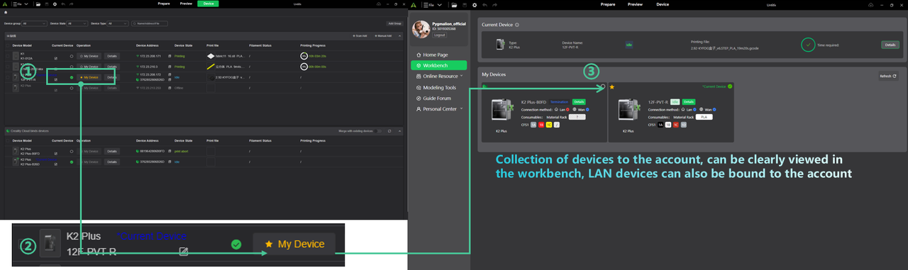Viewport: 908px width, 270px height.
Task: Tick header checkbox beside Device Model column
Action: tap(7, 45)
